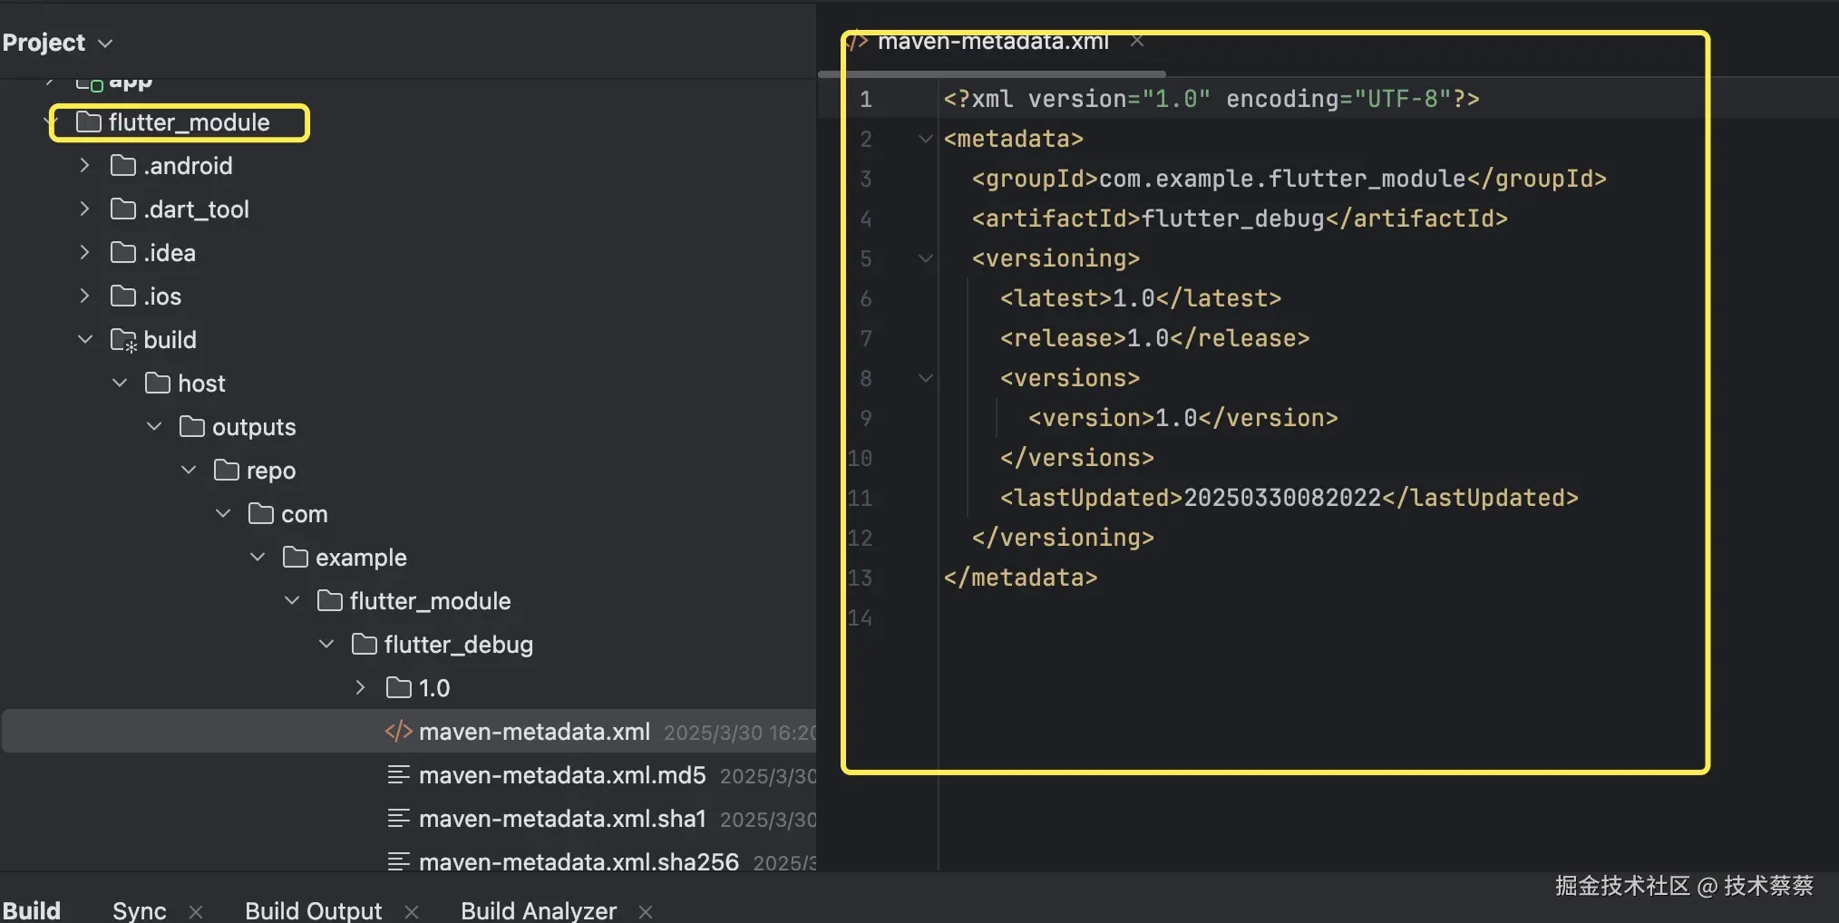1839x923 pixels.
Task: Switch to the Build Output tab
Action: click(x=313, y=910)
